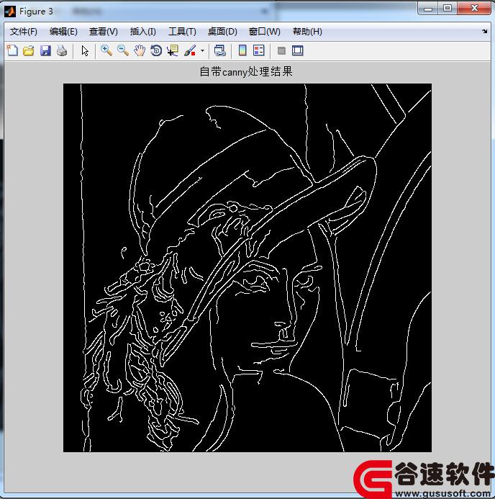Select the Brush data tool

[190, 50]
